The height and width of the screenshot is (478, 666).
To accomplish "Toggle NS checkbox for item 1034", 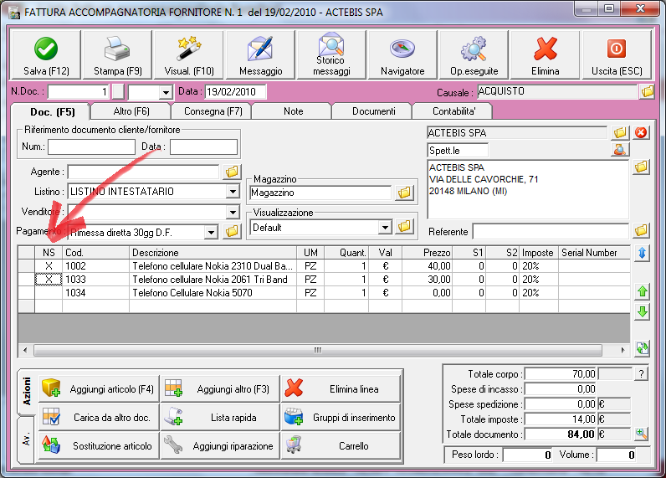I will 49,293.
